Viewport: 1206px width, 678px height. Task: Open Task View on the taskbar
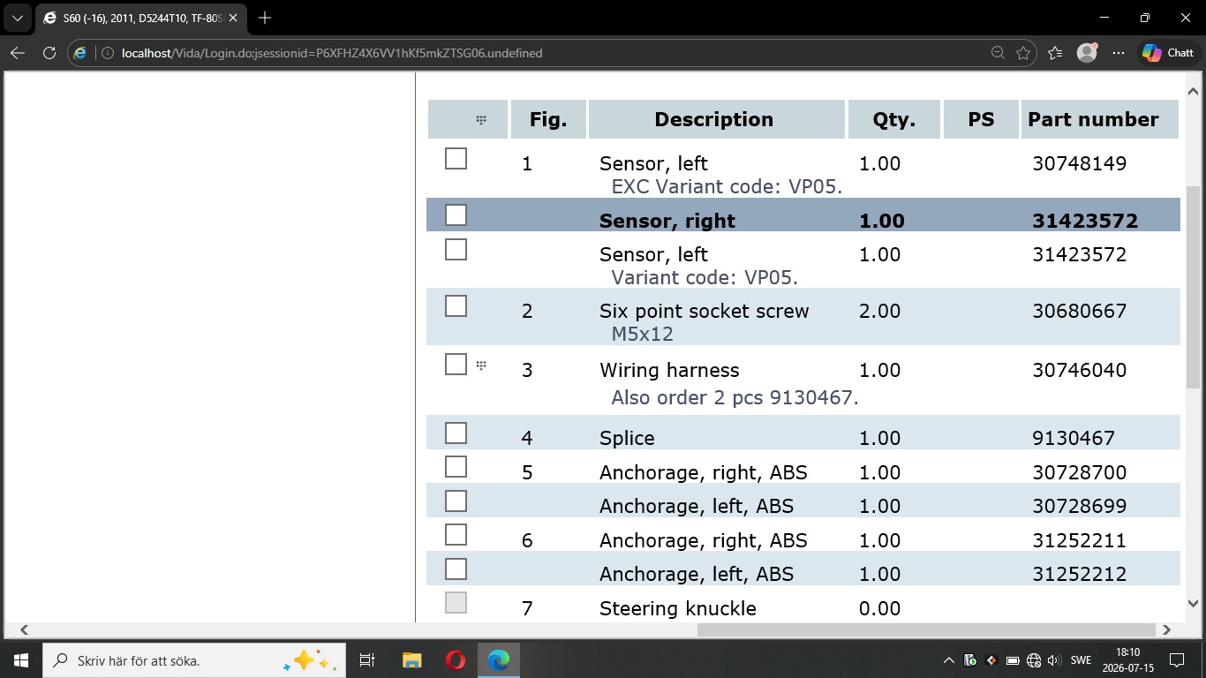point(367,659)
